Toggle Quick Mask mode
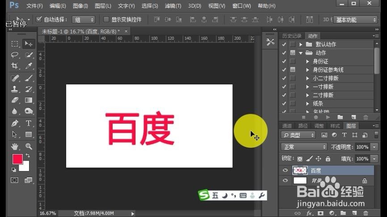Viewport: 387px width, 217px height. [15, 180]
